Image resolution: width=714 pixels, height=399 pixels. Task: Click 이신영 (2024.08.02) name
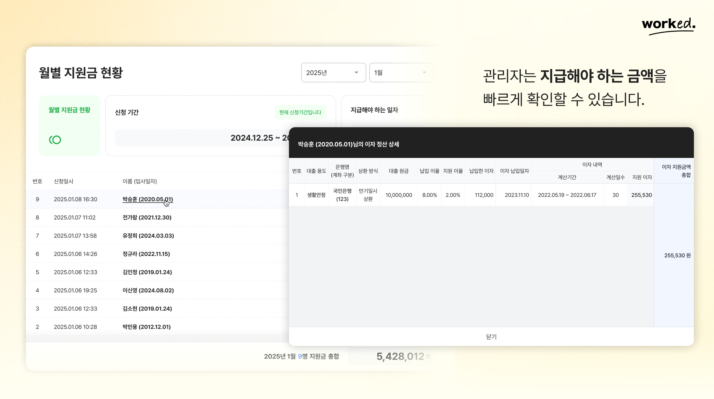click(148, 290)
